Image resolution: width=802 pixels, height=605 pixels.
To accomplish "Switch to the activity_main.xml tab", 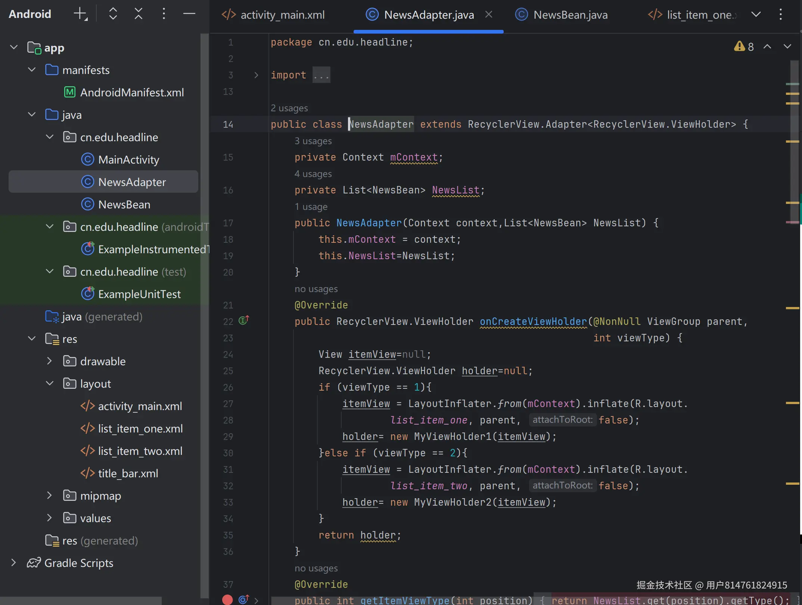I will 282,15.
